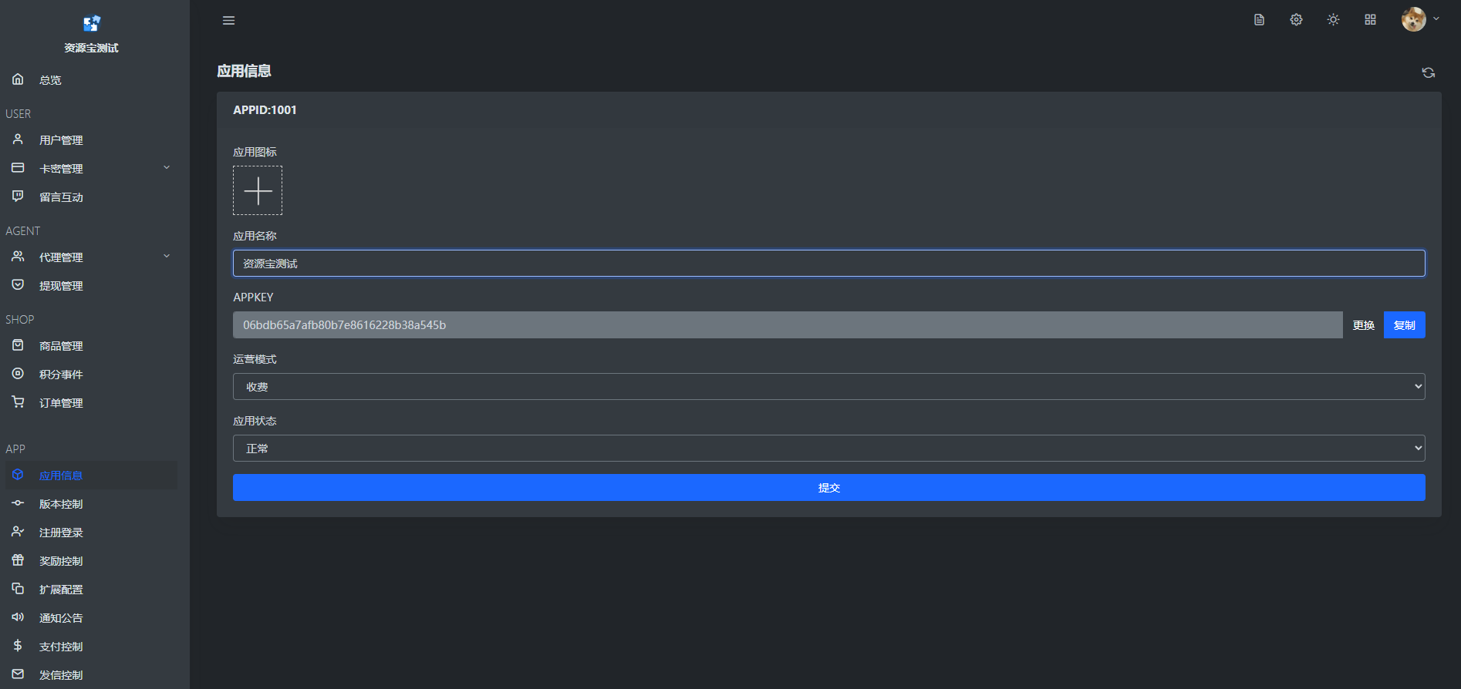The width and height of the screenshot is (1461, 689).
Task: Click the commit icon beside 版本控制
Action: (18, 503)
